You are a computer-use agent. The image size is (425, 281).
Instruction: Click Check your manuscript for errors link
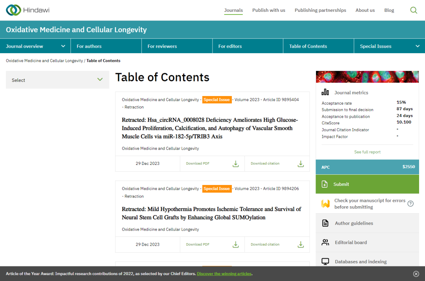[370, 204]
